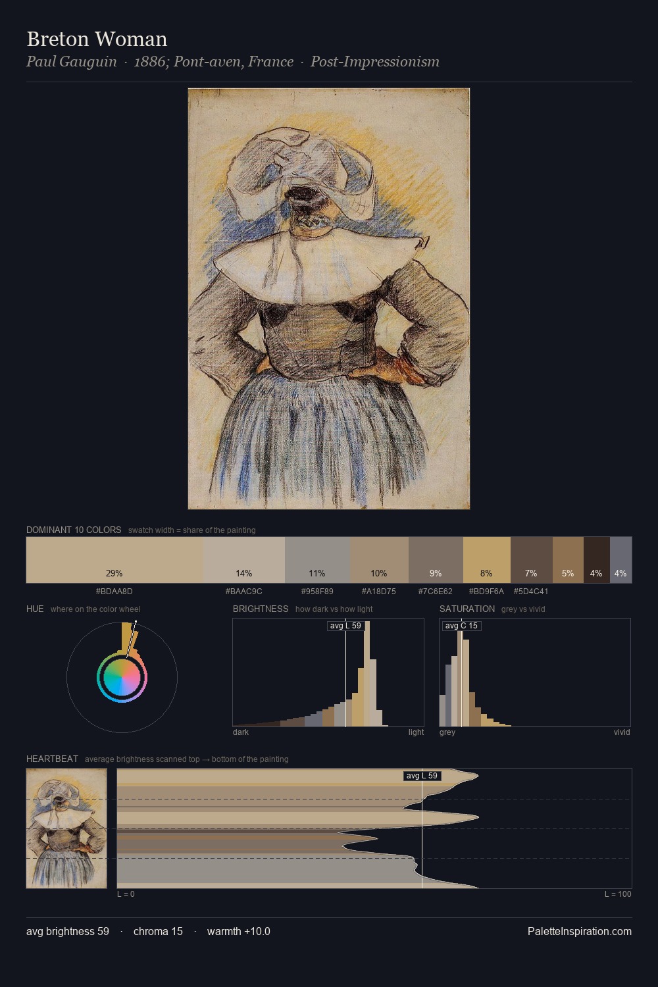
Task: Click "grey vs vivid" caption
Action: [x=523, y=609]
